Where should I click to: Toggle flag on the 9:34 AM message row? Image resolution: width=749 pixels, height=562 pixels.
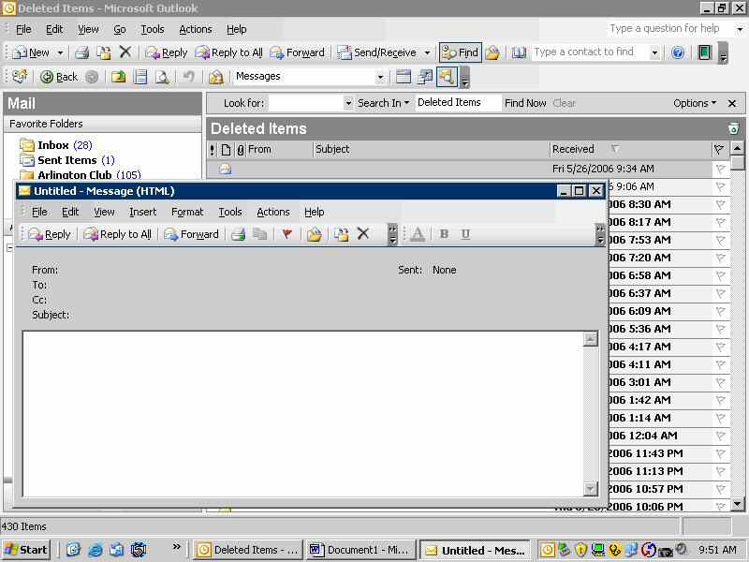pos(720,169)
